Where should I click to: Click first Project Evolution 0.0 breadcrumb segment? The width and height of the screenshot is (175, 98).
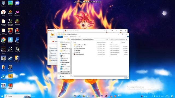75,39
